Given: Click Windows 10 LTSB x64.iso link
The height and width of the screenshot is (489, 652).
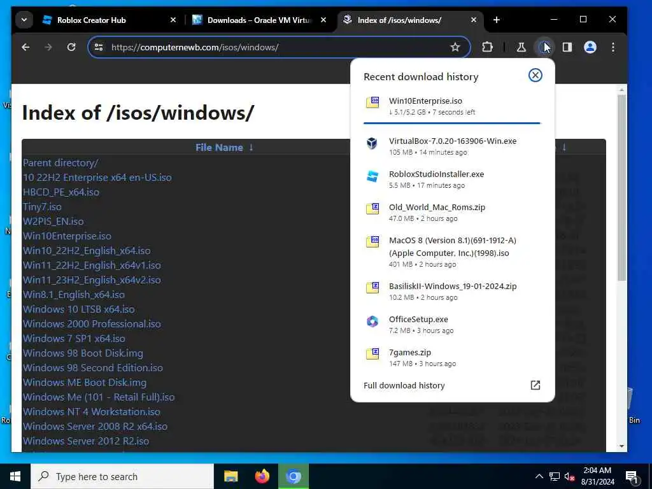Looking at the screenshot, I should tap(78, 309).
